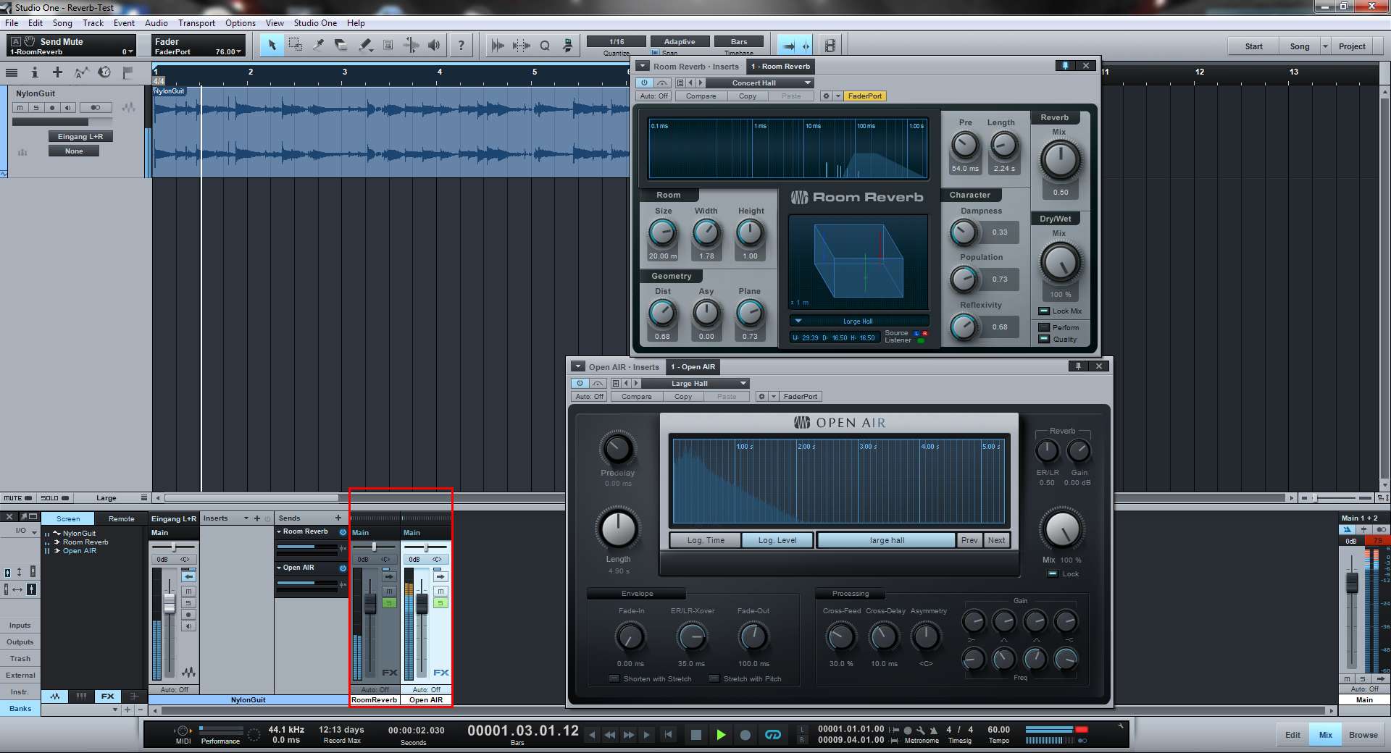The height and width of the screenshot is (753, 1391).
Task: Click Copy in the Open AIR window
Action: [x=682, y=396]
